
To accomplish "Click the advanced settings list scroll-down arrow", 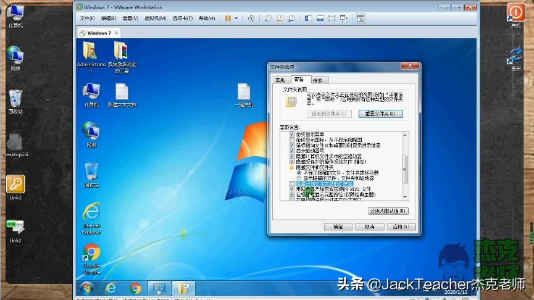I will coord(405,197).
